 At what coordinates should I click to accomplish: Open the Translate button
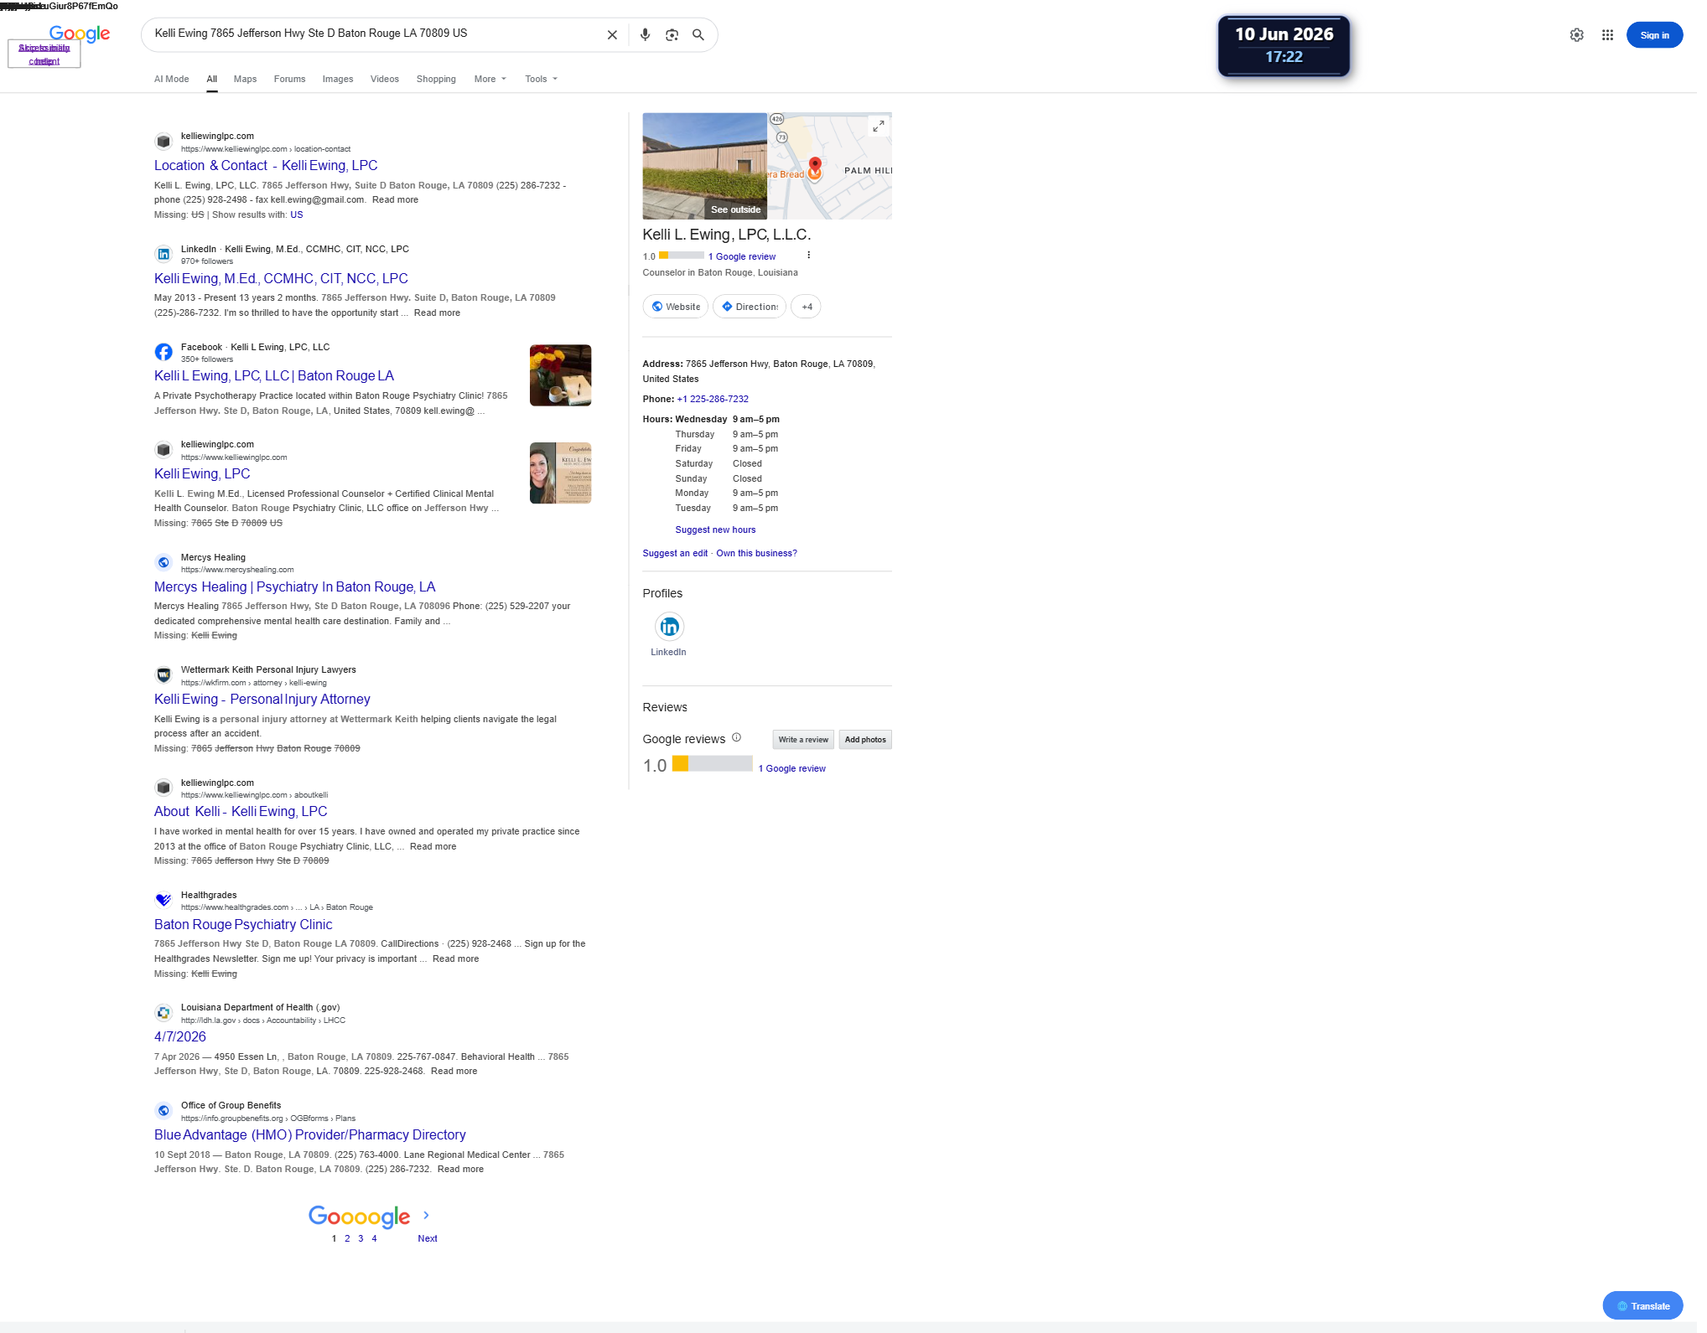1642,1305
